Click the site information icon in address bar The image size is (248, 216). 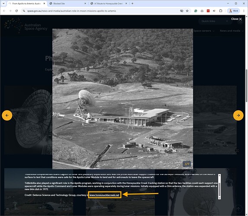coord(24,11)
